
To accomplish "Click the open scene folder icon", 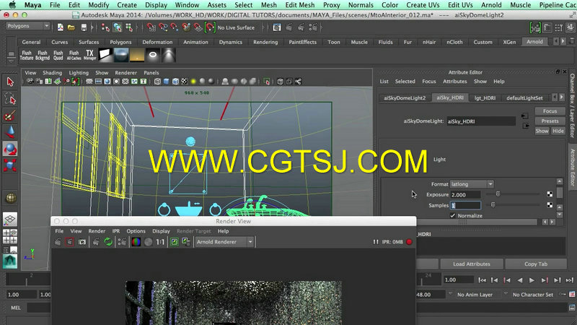I will point(71,27).
